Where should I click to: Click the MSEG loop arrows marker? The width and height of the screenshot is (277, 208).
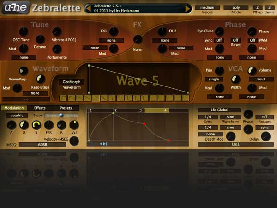coord(103,144)
